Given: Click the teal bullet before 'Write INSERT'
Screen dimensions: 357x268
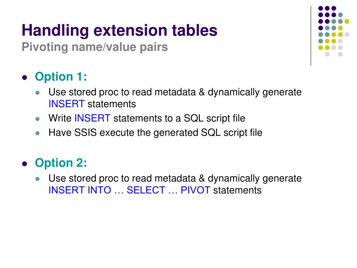Looking at the screenshot, I should point(38,119).
